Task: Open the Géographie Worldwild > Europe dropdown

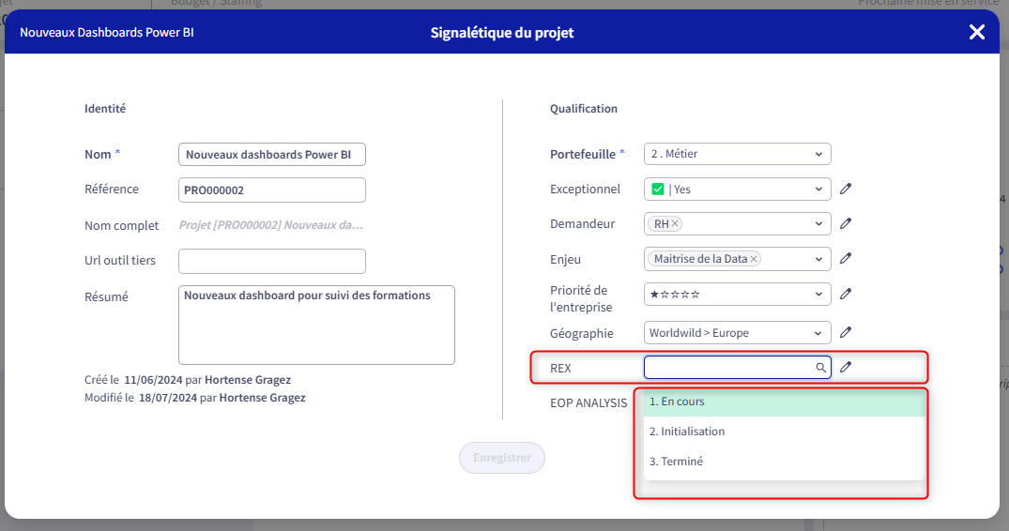Action: [x=738, y=333]
